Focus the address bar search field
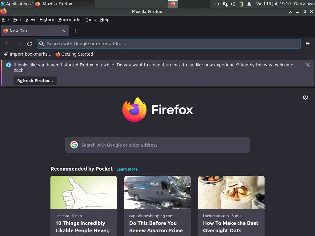315x236 pixels. click(168, 44)
